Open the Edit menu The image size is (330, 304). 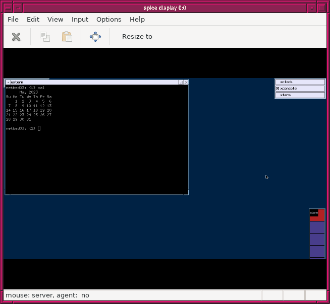(33, 19)
